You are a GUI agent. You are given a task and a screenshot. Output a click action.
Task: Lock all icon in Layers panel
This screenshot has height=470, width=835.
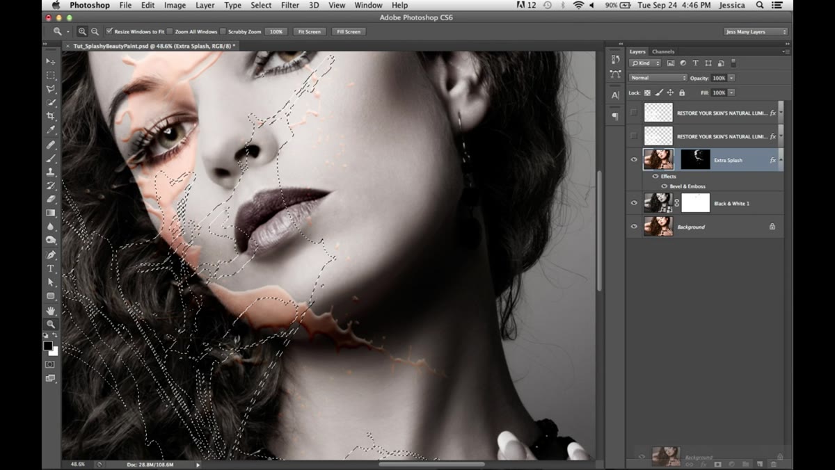(682, 92)
